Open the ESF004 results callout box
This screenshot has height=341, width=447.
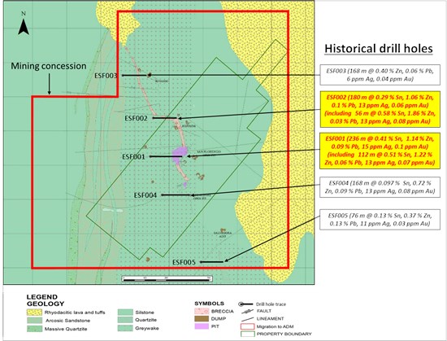(x=380, y=187)
